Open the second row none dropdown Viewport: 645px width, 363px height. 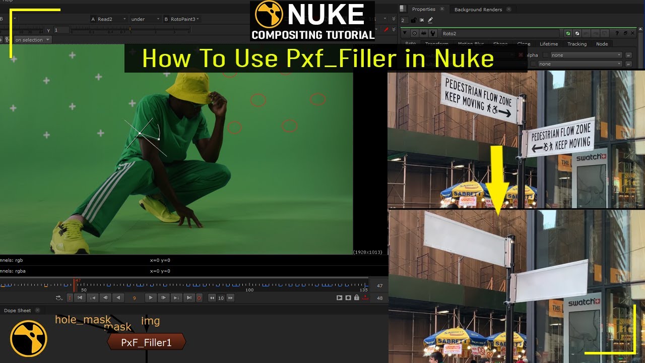point(580,64)
